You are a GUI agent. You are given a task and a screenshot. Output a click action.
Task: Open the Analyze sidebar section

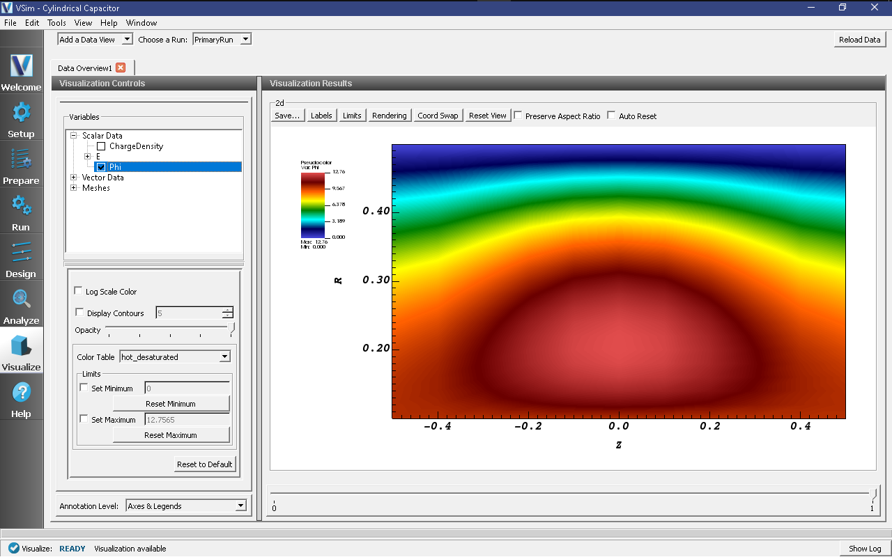pyautogui.click(x=21, y=304)
